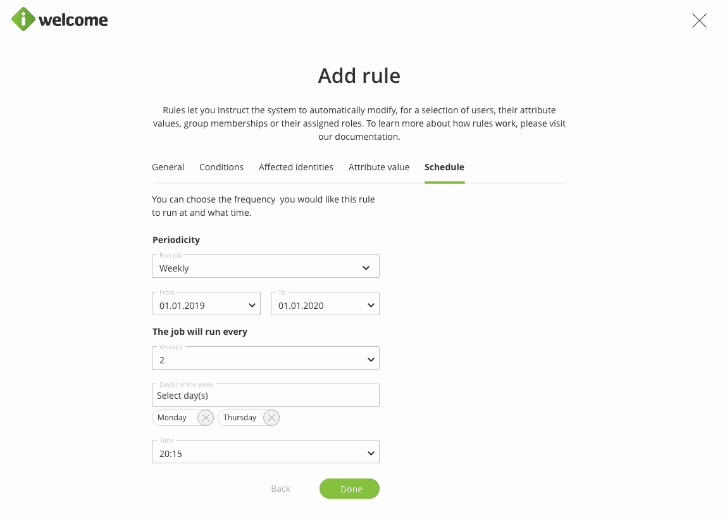Viewport: 727px width, 519px height.
Task: Click the Monday chip label
Action: click(172, 418)
